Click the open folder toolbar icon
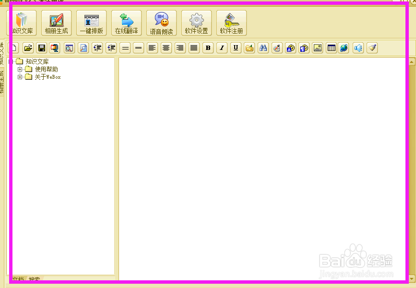The image size is (416, 288). click(x=28, y=48)
